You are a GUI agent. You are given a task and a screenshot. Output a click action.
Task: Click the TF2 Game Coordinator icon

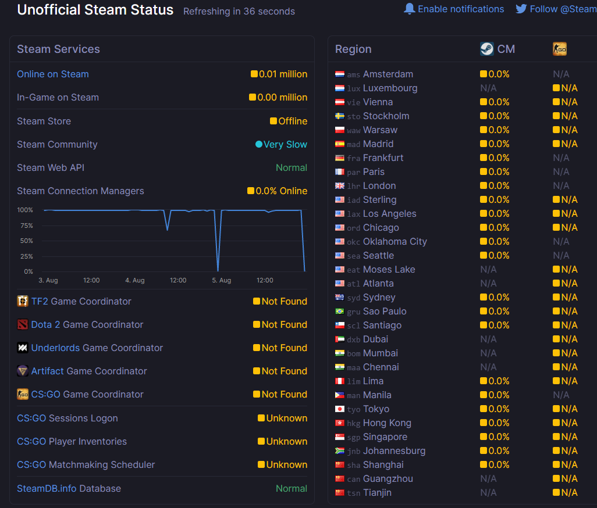pyautogui.click(x=23, y=301)
